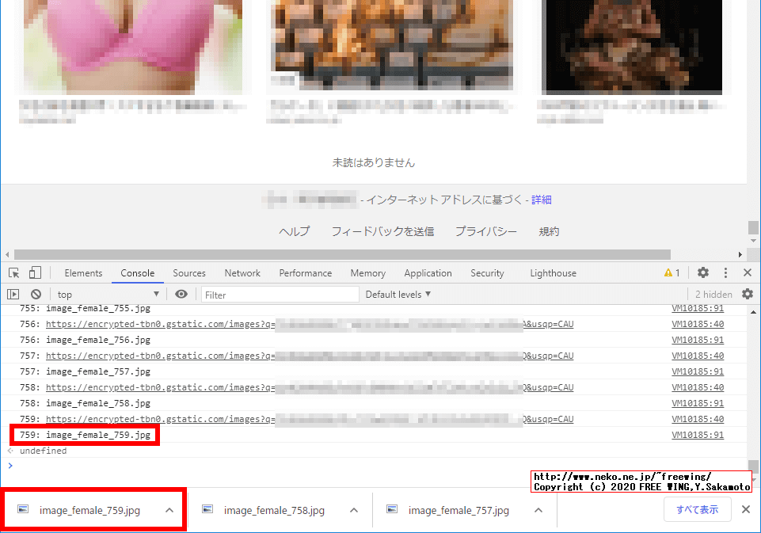The width and height of the screenshot is (761, 533).
Task: Select the inspect element cursor tool
Action: coord(13,272)
